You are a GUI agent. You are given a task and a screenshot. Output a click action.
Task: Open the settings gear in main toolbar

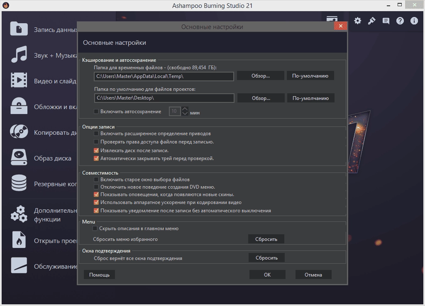(357, 21)
